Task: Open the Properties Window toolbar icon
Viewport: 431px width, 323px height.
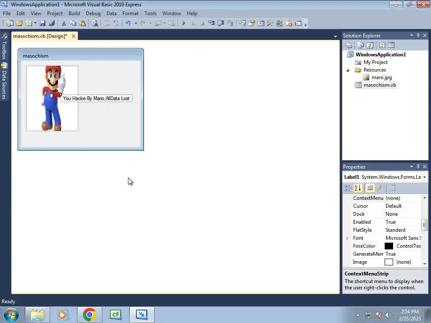Action: pos(252,24)
